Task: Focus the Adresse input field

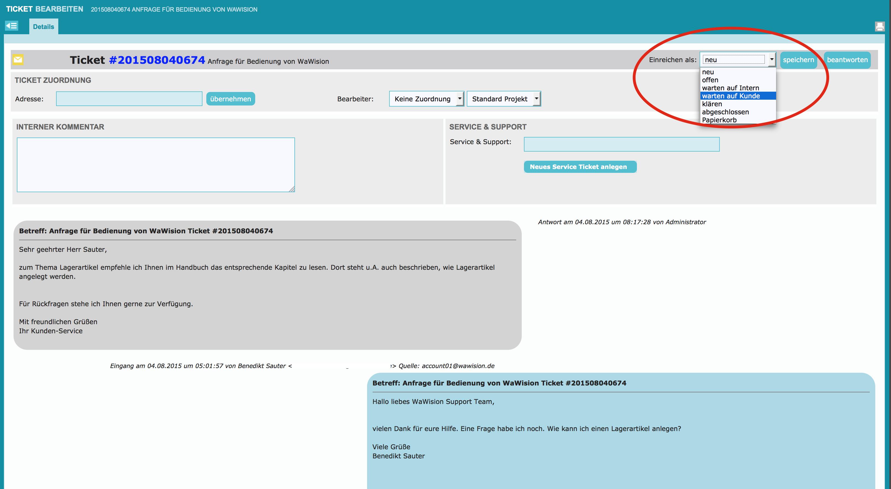Action: click(129, 99)
